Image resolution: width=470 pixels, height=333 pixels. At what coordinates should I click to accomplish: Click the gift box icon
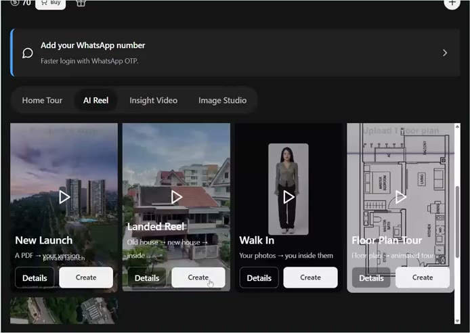click(81, 3)
